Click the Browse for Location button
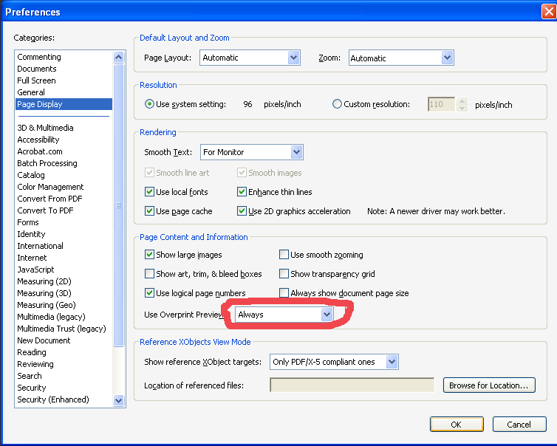 pos(489,385)
